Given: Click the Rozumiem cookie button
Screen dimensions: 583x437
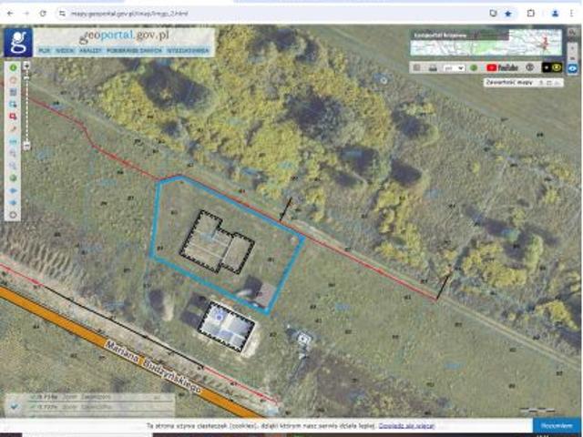Looking at the screenshot, I should (x=557, y=425).
